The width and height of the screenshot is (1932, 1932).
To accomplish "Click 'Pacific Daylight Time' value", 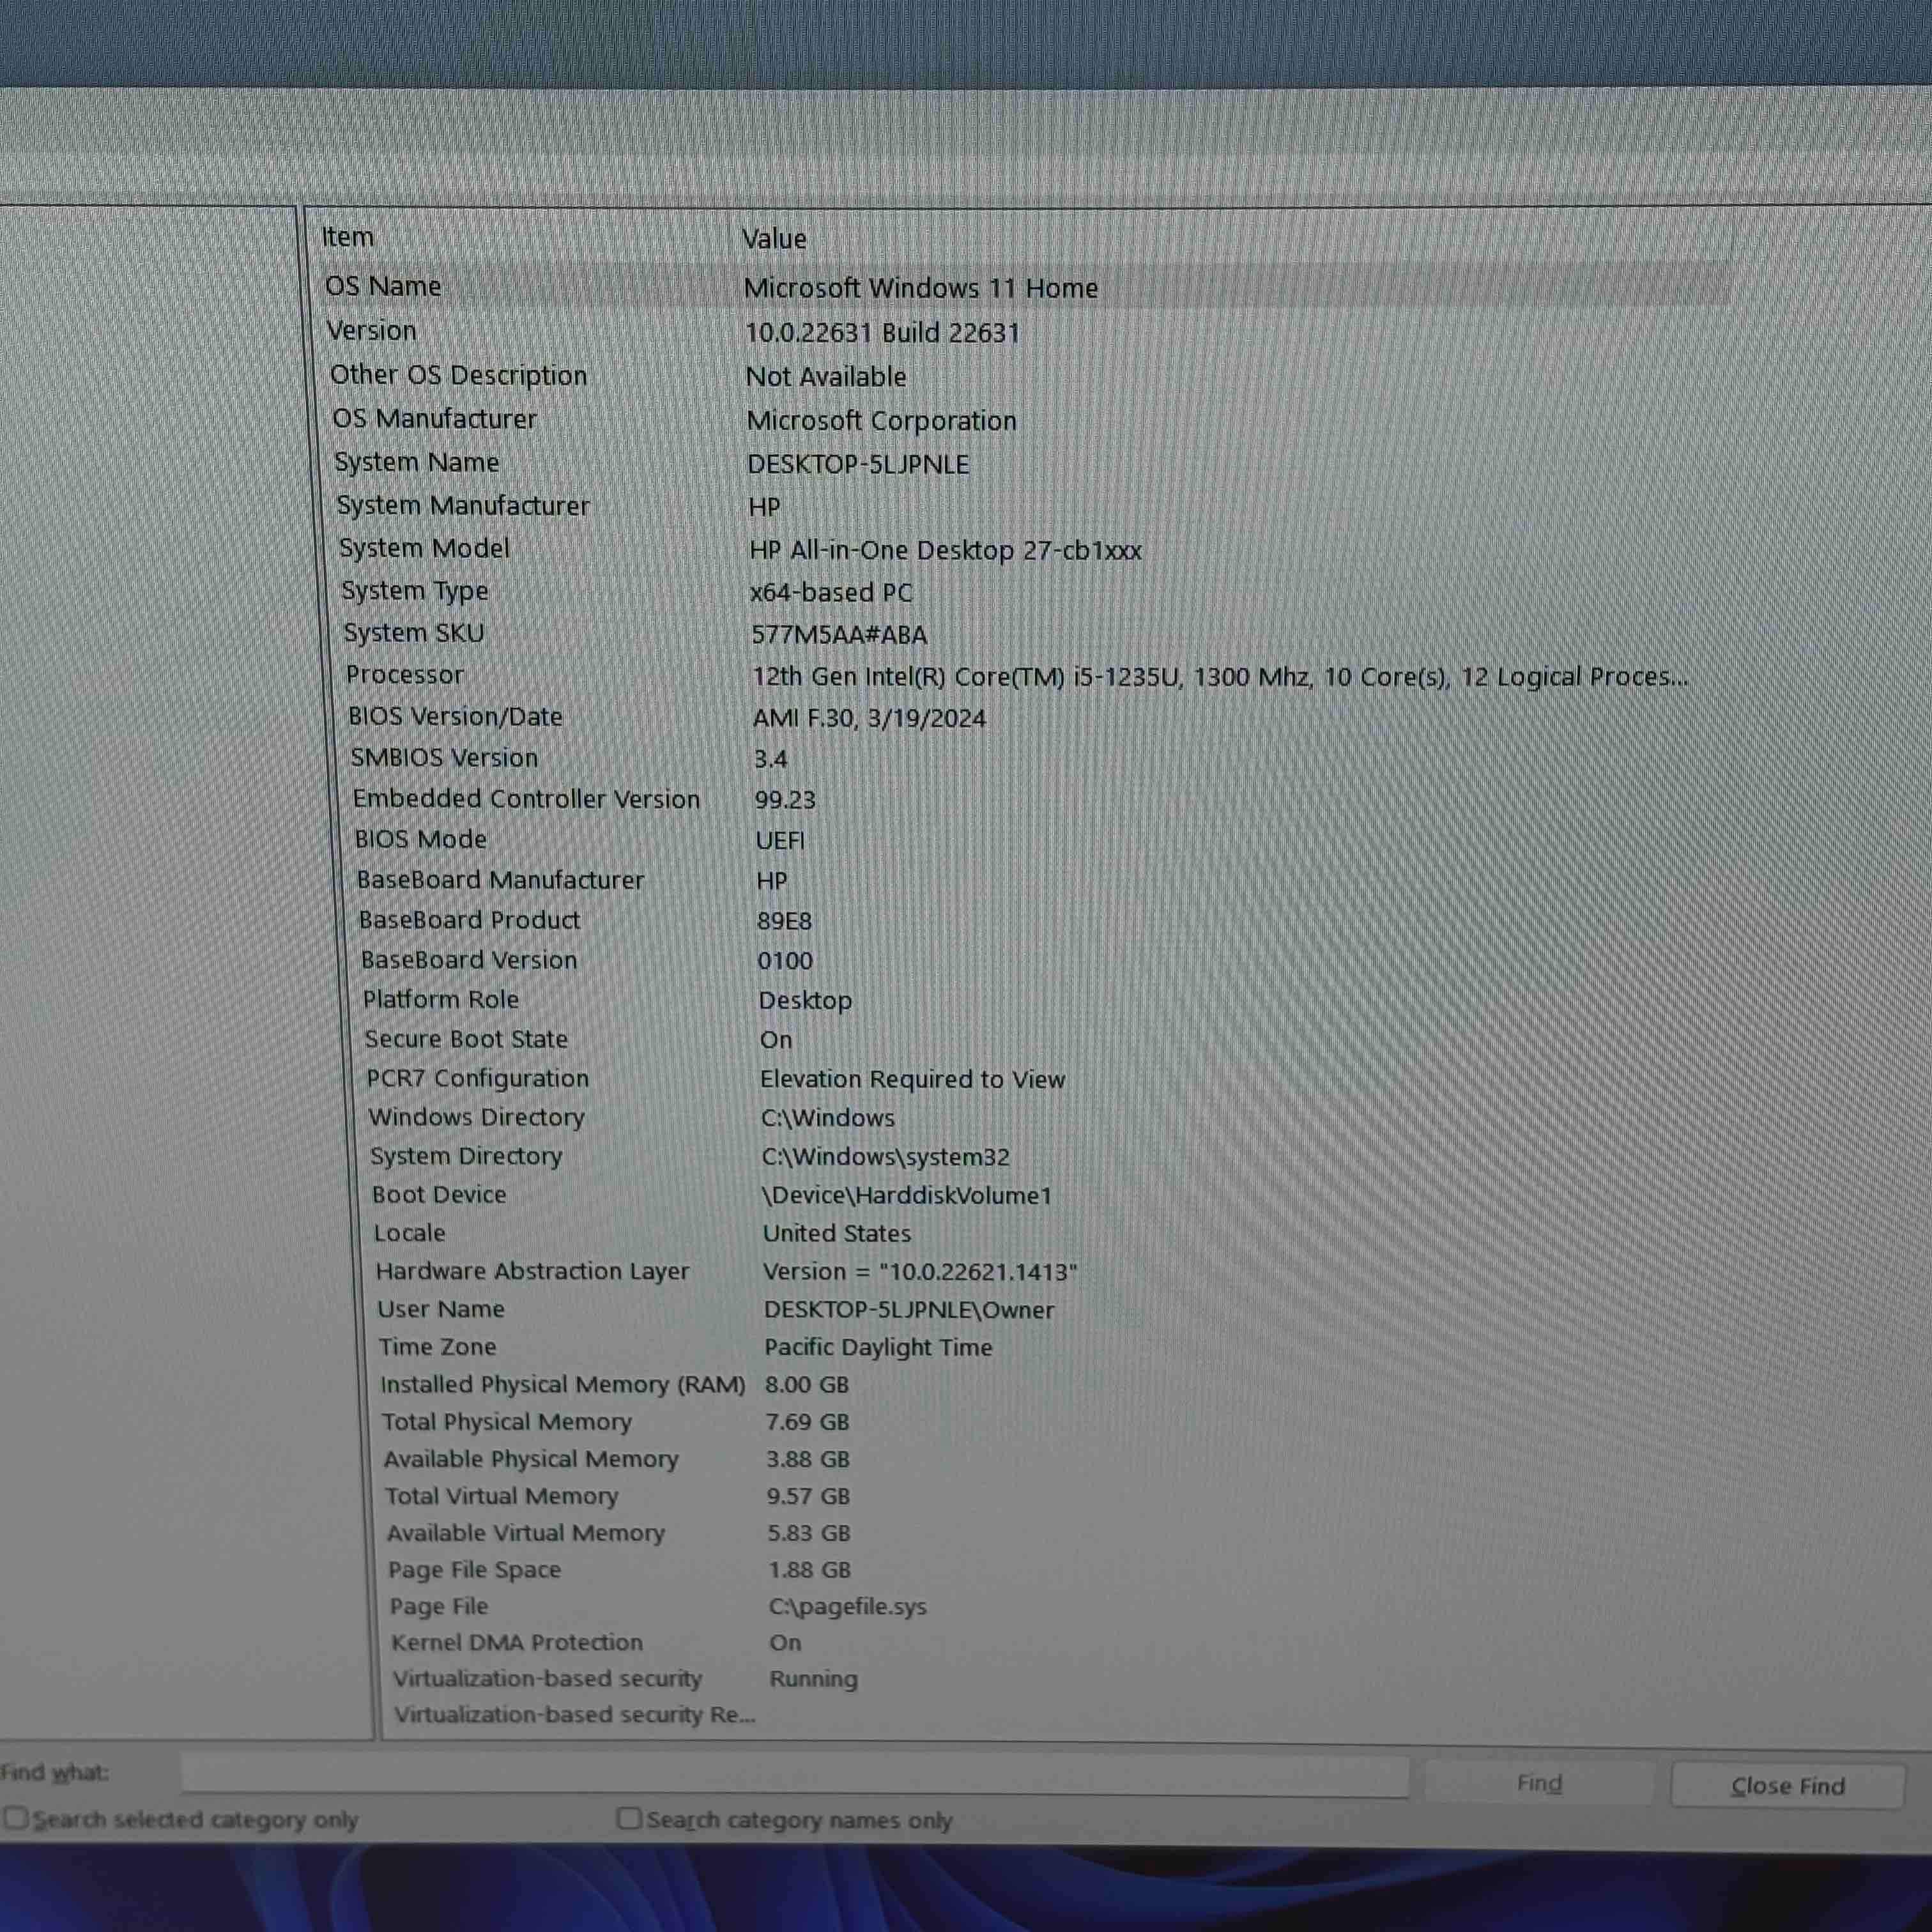I will 878,1348.
